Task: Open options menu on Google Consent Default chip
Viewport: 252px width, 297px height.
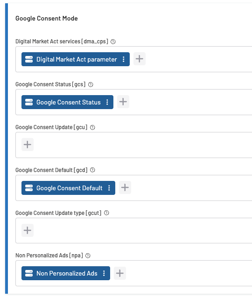Action: click(109, 188)
